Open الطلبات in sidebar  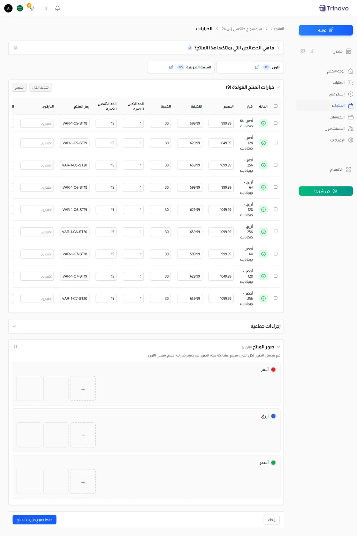tap(343, 83)
